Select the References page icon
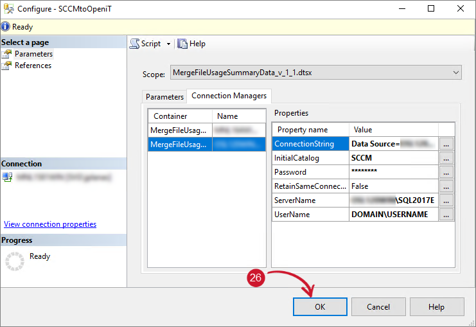The width and height of the screenshot is (476, 327). point(6,66)
